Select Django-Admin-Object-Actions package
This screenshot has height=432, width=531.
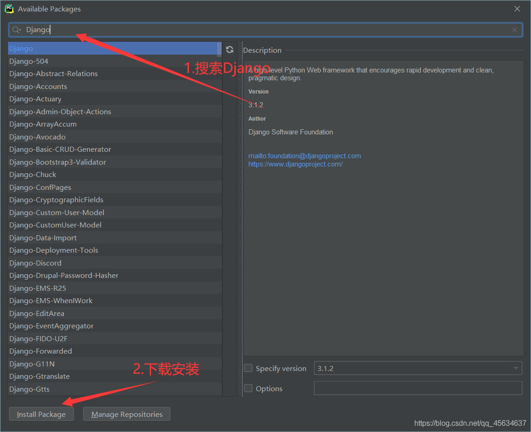click(x=115, y=111)
